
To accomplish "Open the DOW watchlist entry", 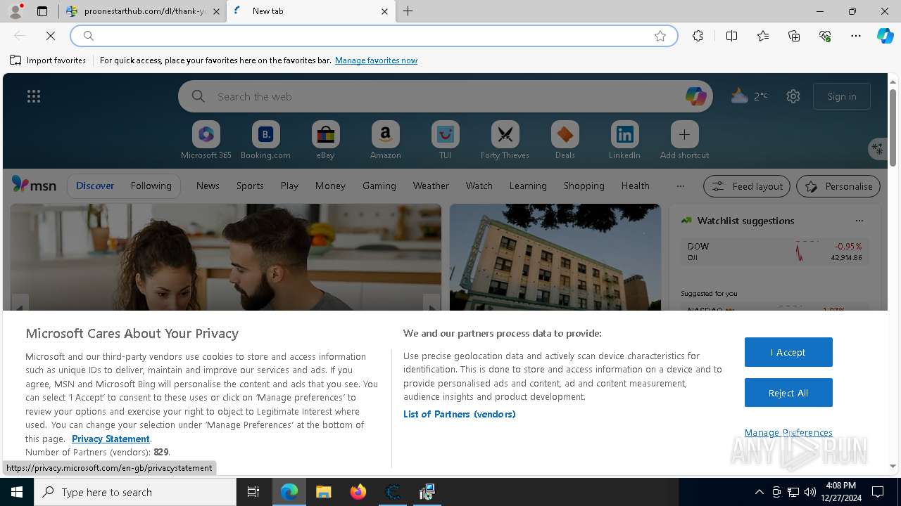I will pyautogui.click(x=774, y=252).
